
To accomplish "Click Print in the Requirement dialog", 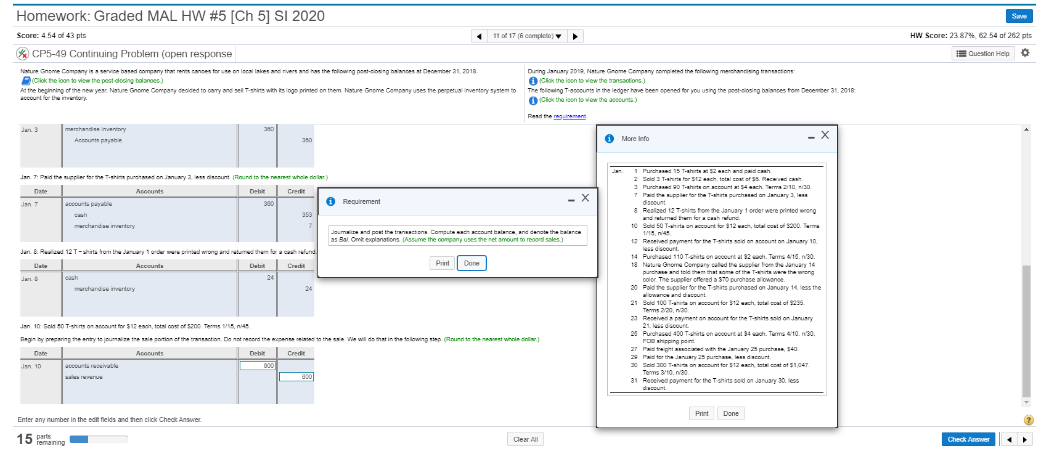I will 443,263.
